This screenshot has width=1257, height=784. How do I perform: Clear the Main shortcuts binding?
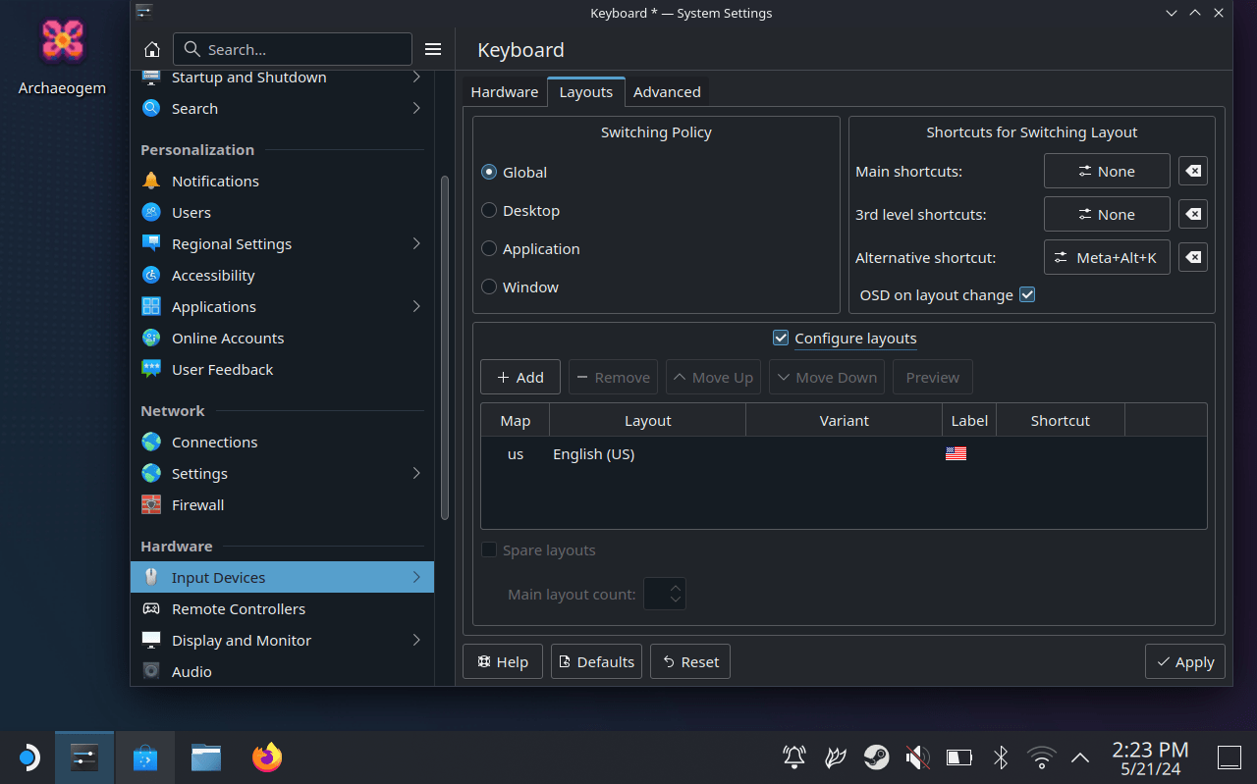tap(1192, 171)
